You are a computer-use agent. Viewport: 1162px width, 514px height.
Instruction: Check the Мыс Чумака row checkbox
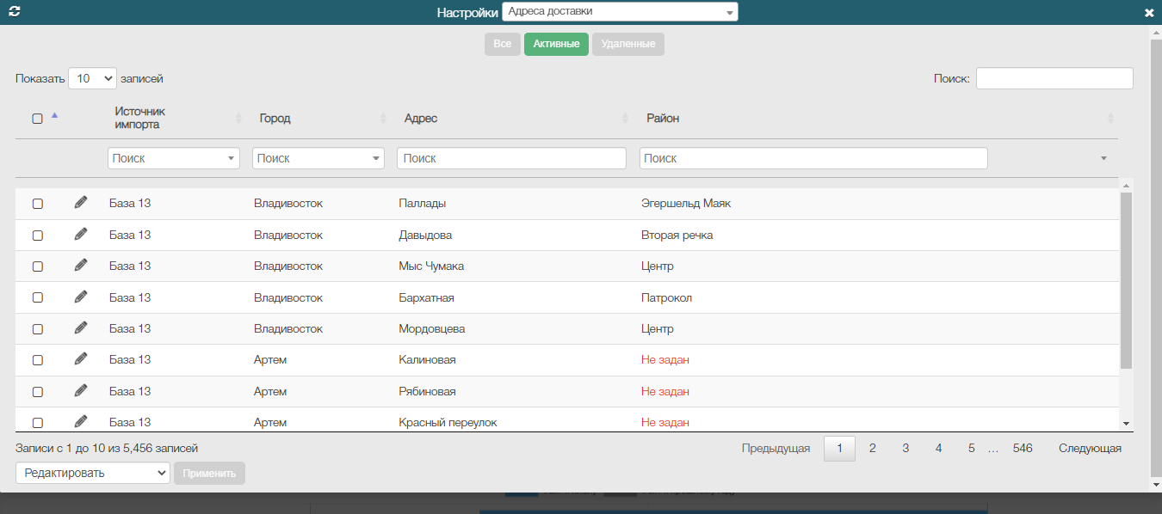coord(37,266)
